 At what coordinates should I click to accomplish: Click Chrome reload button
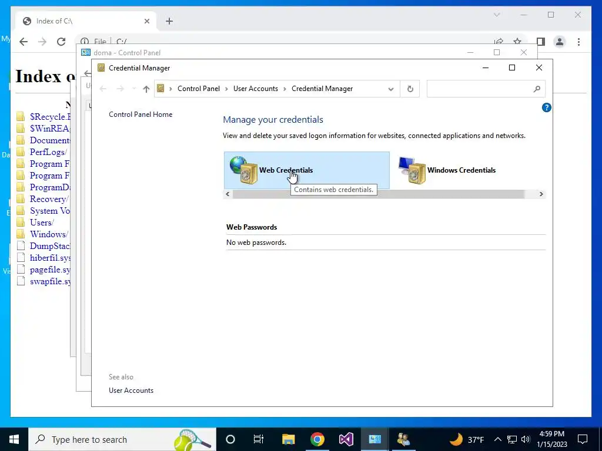pos(61,42)
